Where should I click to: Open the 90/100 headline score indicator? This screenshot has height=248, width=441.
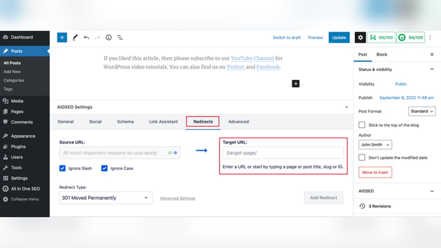381,37
